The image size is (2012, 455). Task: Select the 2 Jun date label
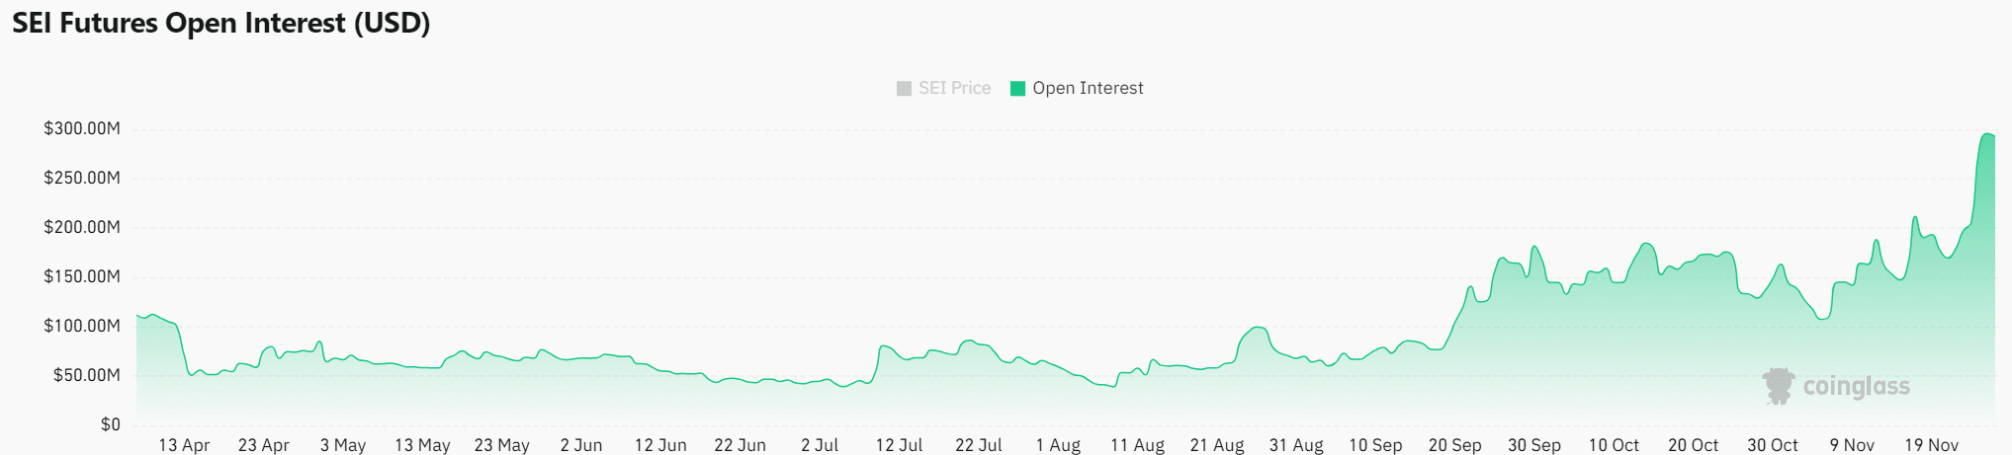tap(581, 445)
